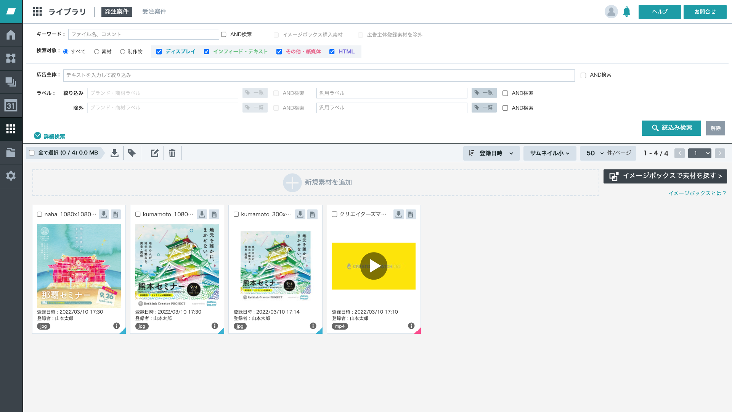This screenshot has width=732, height=412.
Task: Uncheck the ディスプレイ checkbox
Action: [159, 52]
